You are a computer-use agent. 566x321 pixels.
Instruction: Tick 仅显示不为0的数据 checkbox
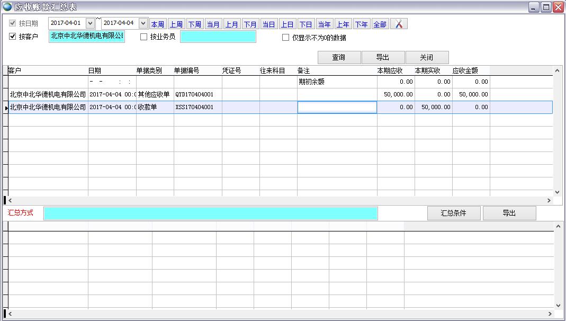[x=286, y=38]
